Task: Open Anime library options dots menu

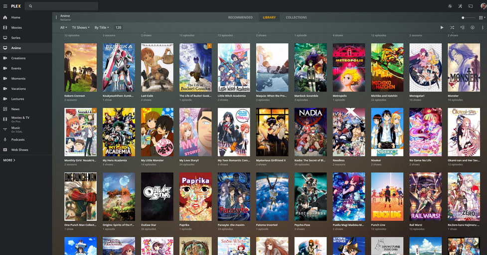Action: click(x=56, y=17)
